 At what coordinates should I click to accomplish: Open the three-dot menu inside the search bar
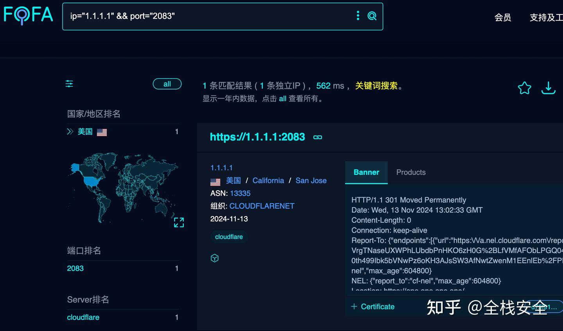357,16
